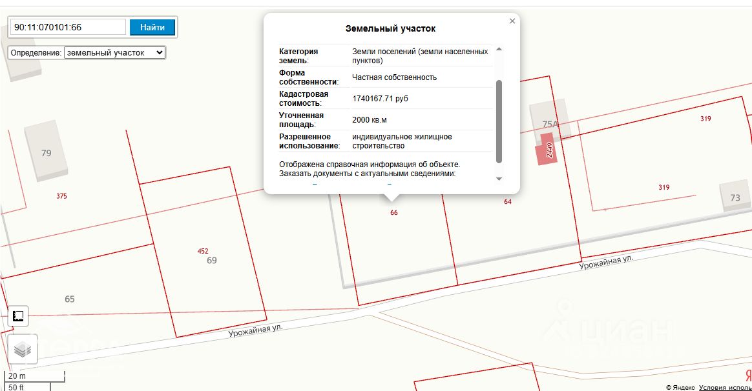Click the lower parcel 319 label

[x=663, y=187]
